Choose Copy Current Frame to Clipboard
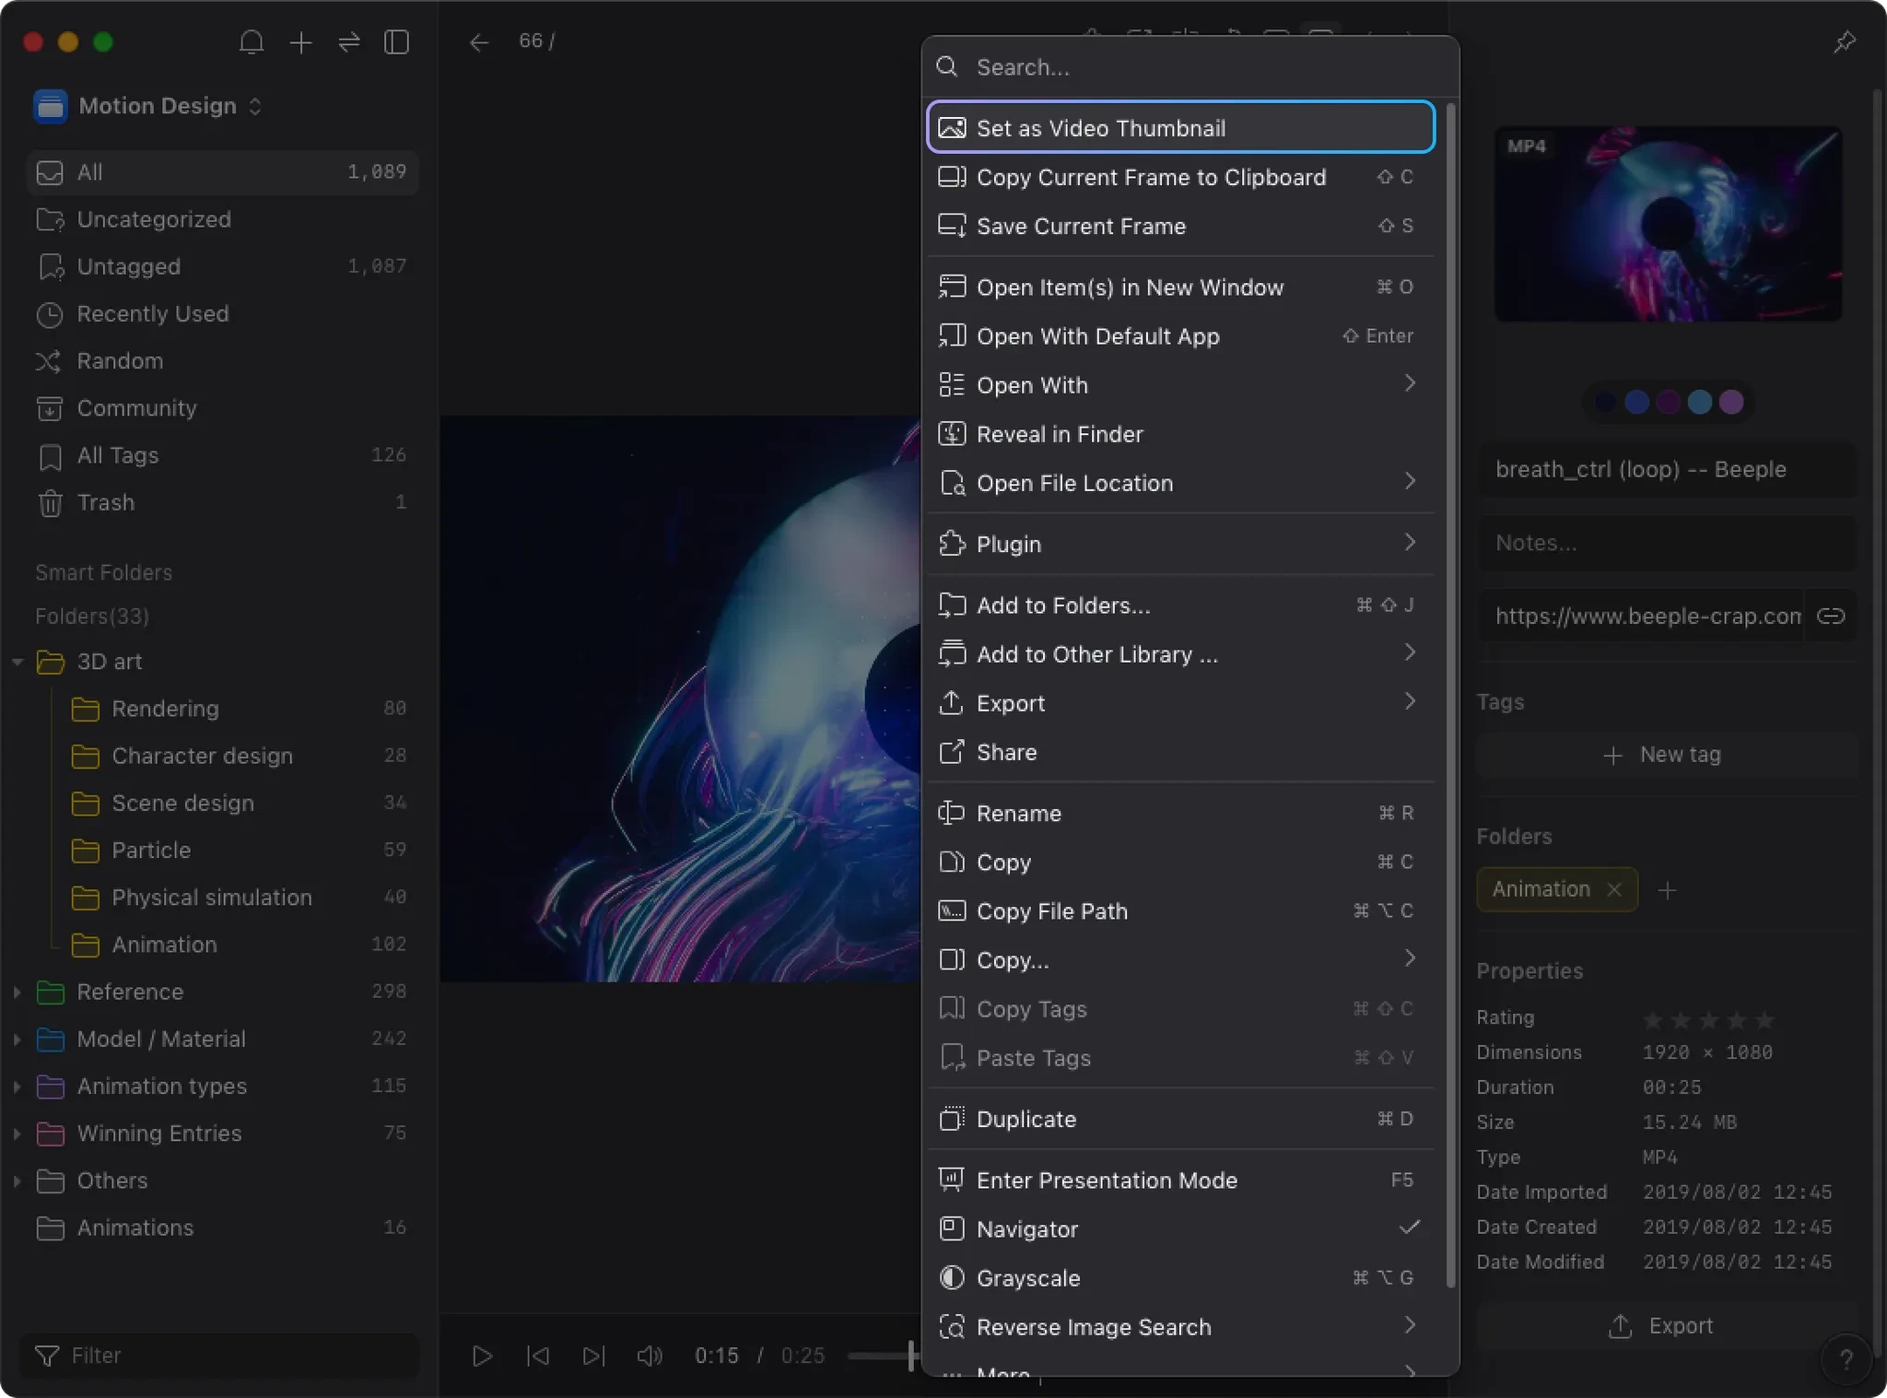1887x1398 pixels. pyautogui.click(x=1181, y=176)
